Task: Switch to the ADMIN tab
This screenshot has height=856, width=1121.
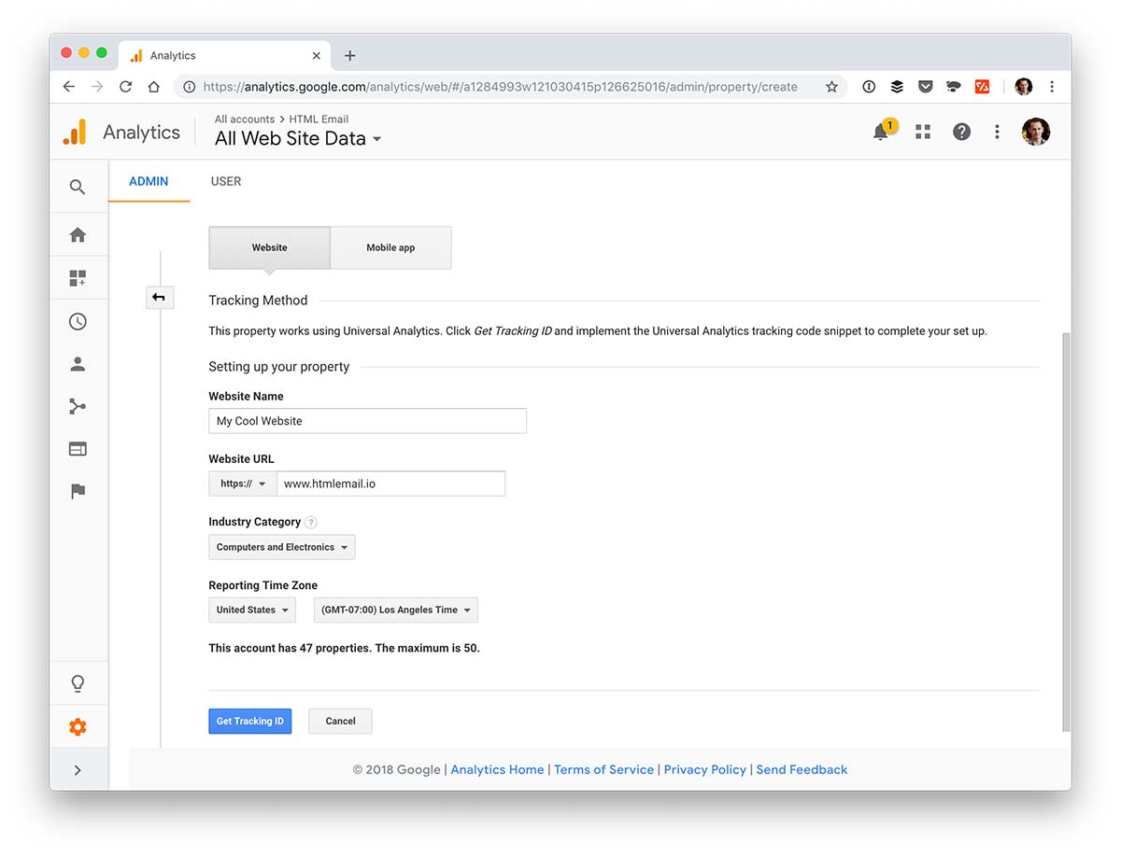Action: (x=149, y=181)
